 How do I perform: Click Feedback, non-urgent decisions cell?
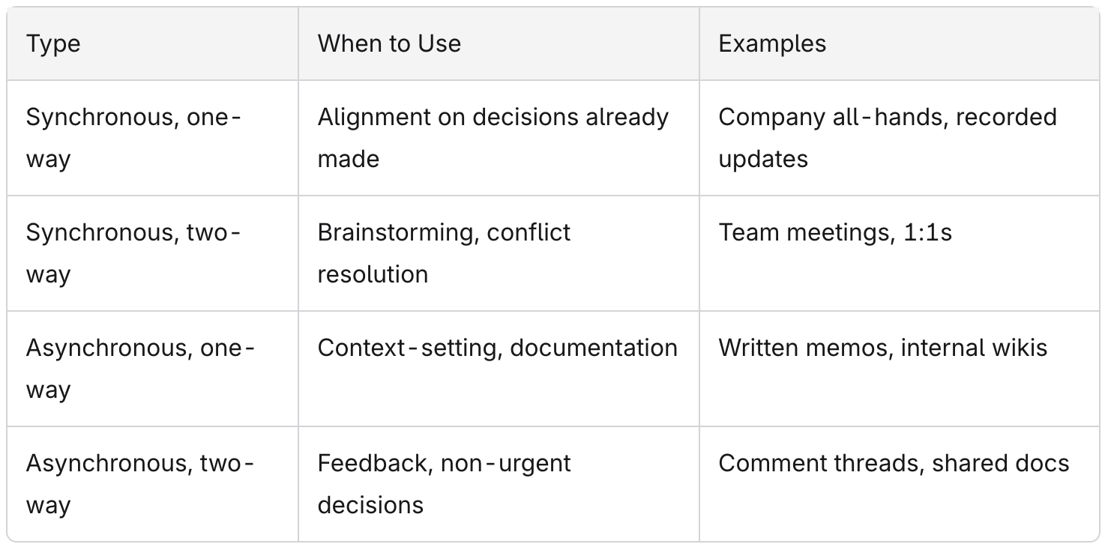click(499, 484)
